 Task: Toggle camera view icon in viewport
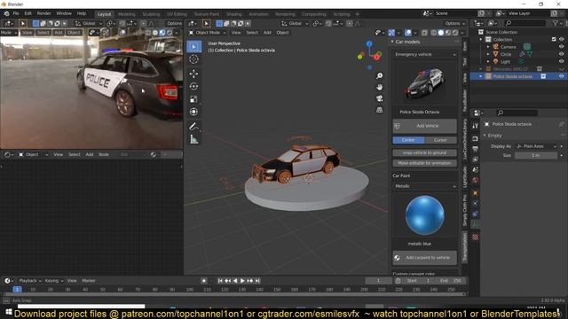(x=379, y=98)
